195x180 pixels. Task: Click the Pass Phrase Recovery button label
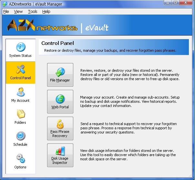point(60,134)
